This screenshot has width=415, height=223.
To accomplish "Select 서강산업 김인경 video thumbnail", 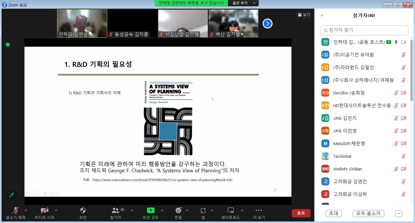I will coord(183,24).
